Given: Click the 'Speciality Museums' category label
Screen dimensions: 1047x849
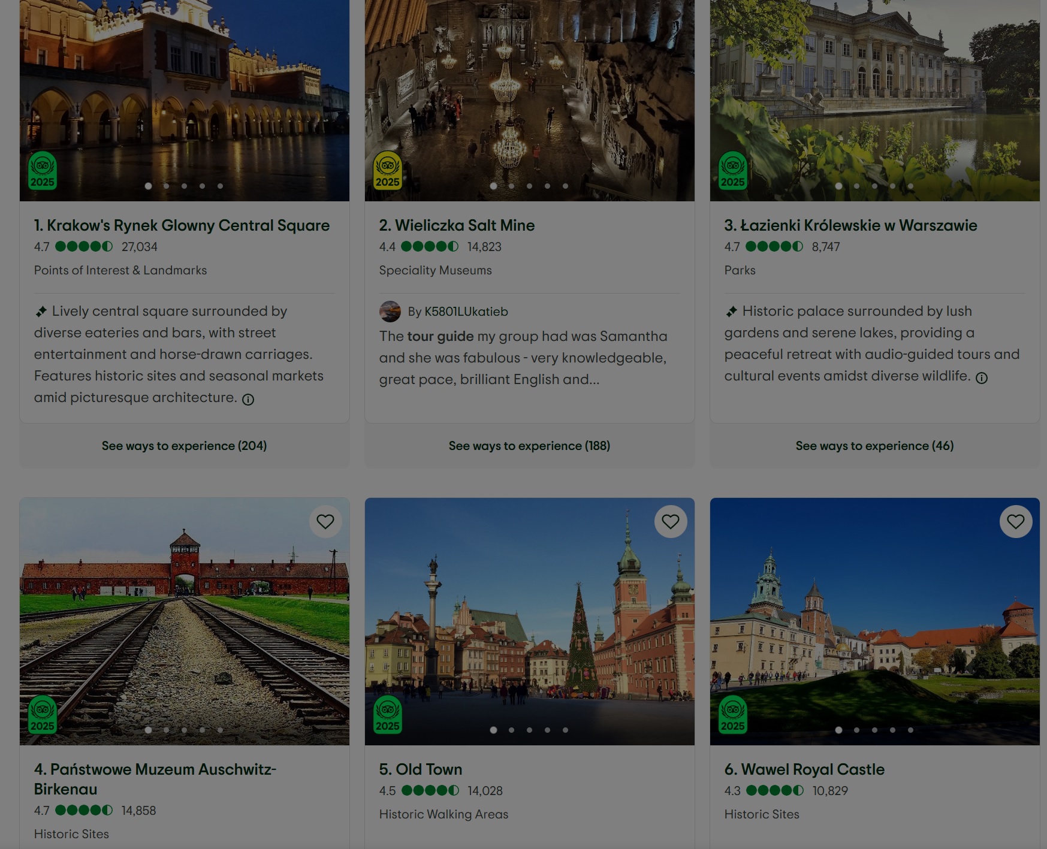Looking at the screenshot, I should point(435,270).
